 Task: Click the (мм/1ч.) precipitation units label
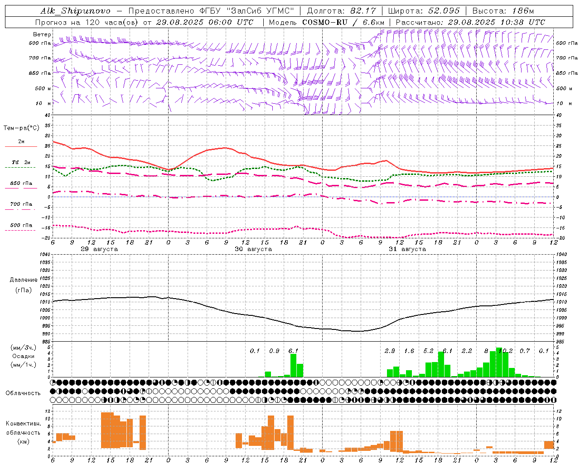click(24, 365)
